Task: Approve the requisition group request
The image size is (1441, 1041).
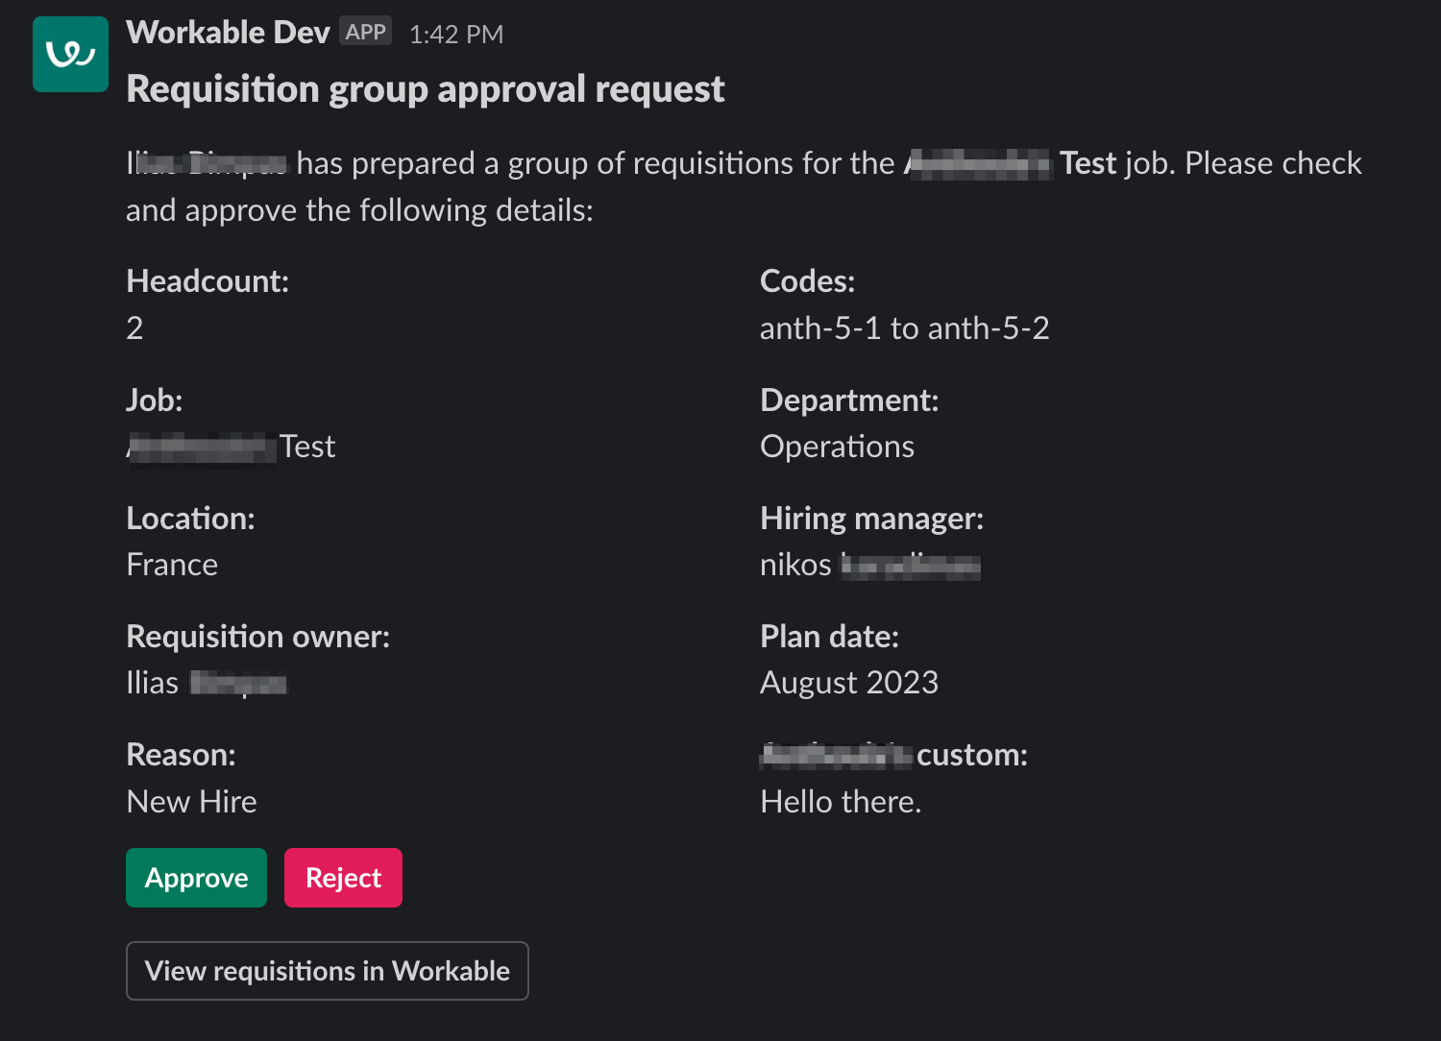Action: [x=196, y=878]
